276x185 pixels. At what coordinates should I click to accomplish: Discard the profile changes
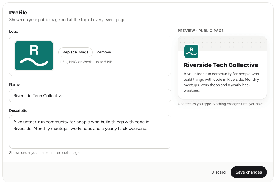(218, 172)
